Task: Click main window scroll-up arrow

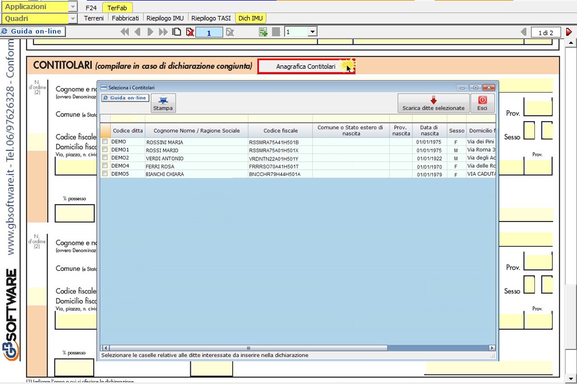Action: 571,43
